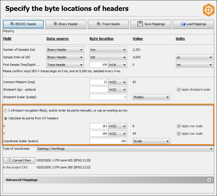Click Load Mappings button

[x=193, y=24]
